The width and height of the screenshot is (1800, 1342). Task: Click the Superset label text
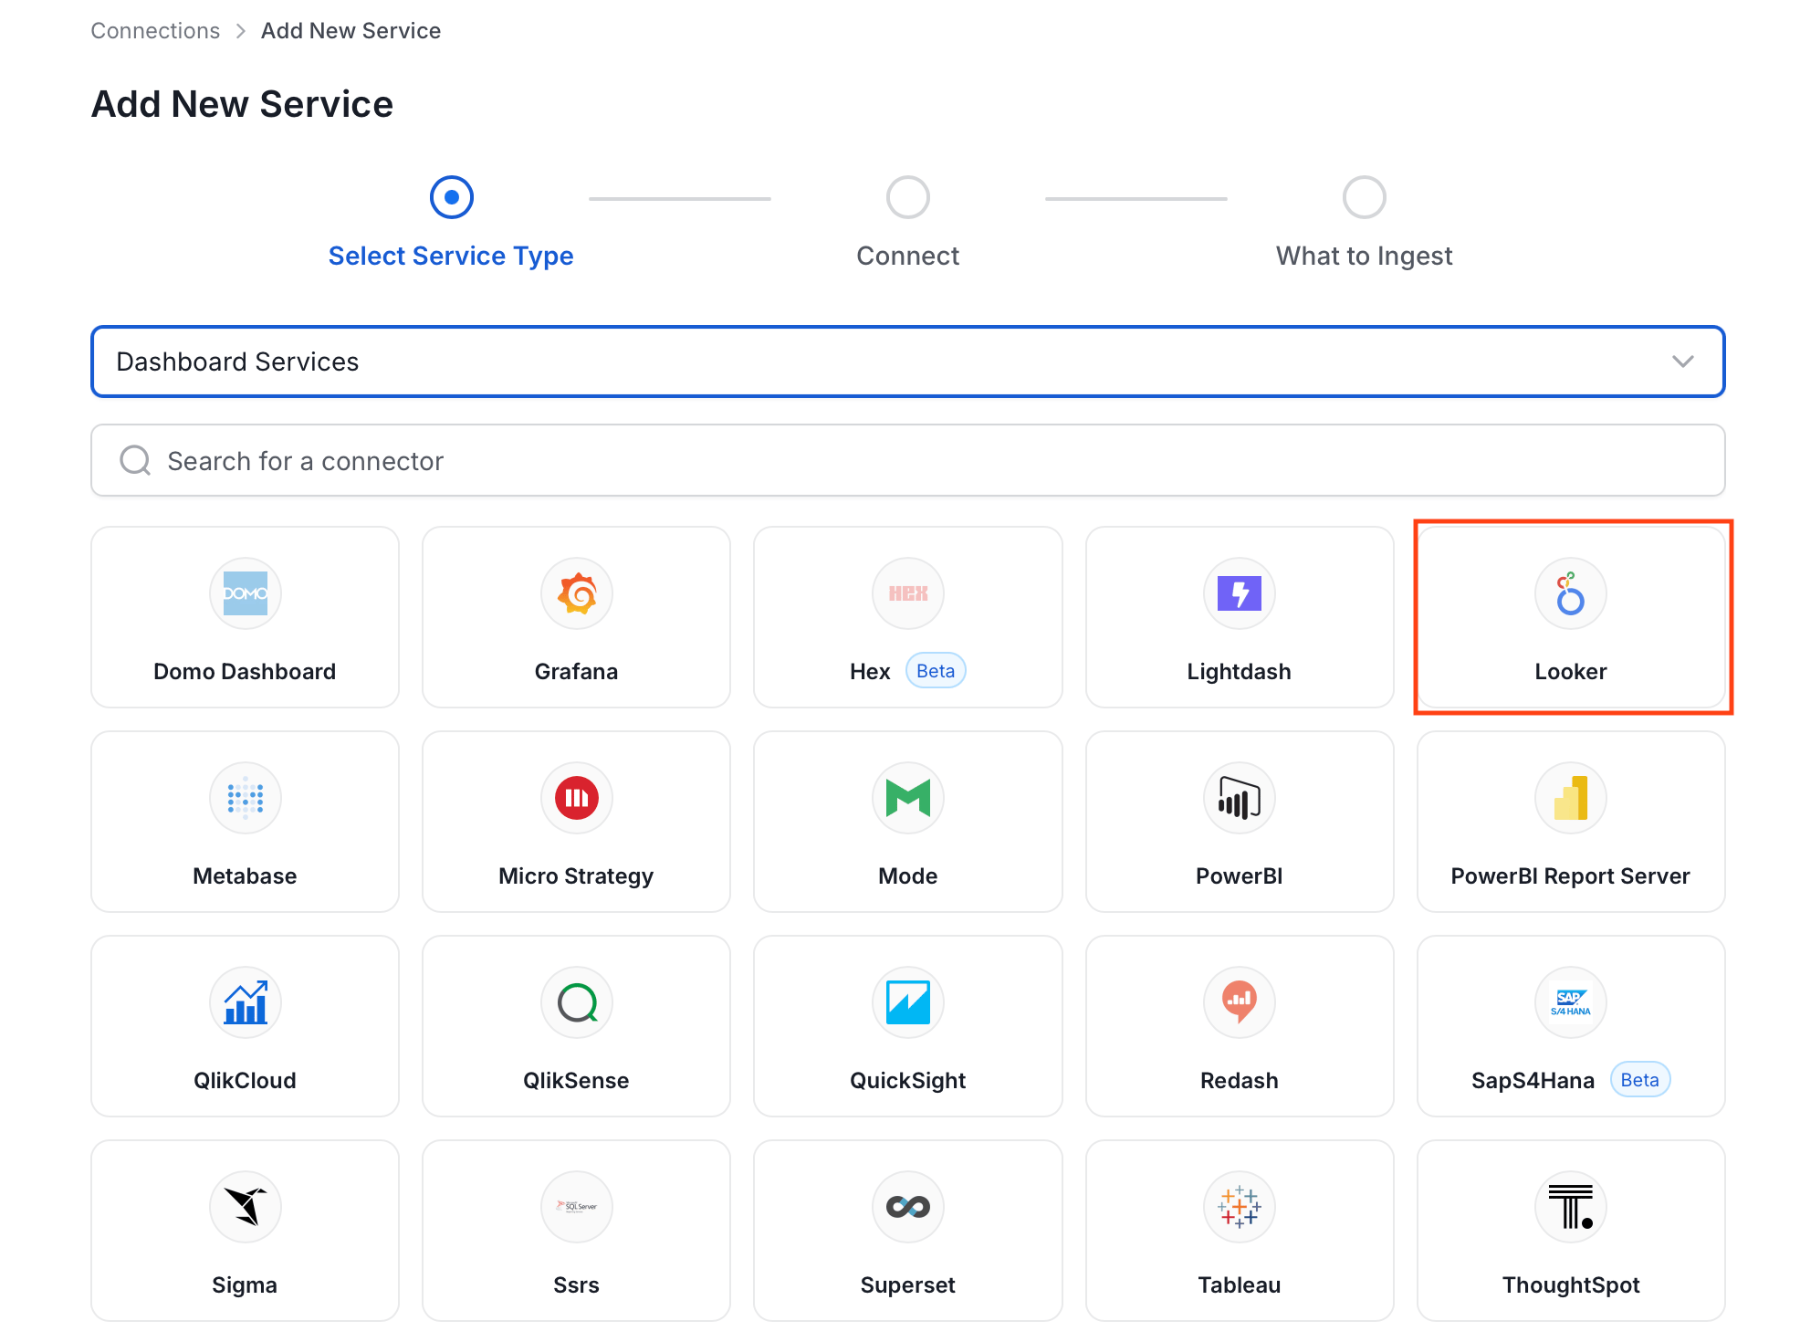tap(907, 1285)
